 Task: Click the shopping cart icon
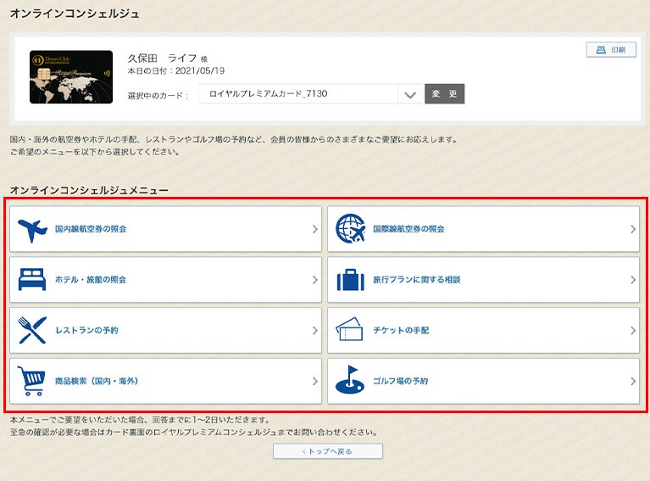tap(31, 381)
